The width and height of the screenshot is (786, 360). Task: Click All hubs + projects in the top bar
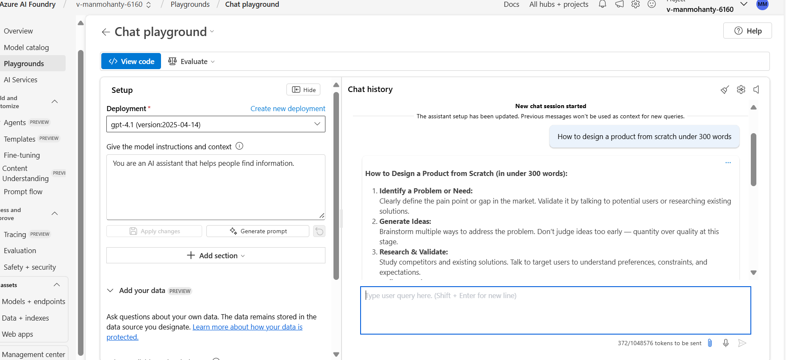tap(558, 4)
